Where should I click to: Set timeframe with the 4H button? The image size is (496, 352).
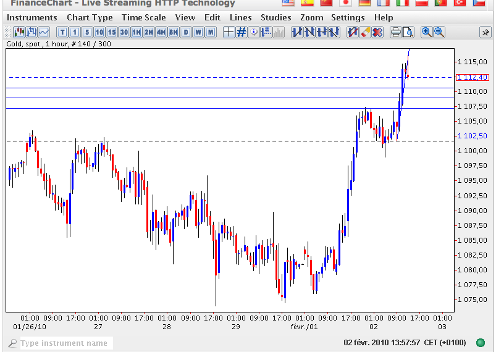161,32
